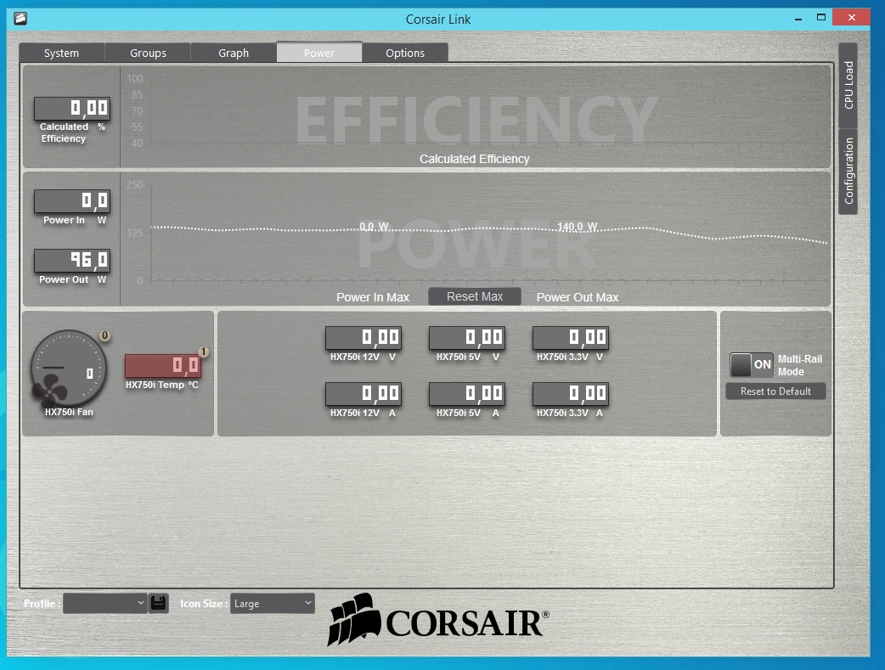Click the badge numbered 0 on the fan gauge
Screen dimensions: 885x670
(x=104, y=335)
